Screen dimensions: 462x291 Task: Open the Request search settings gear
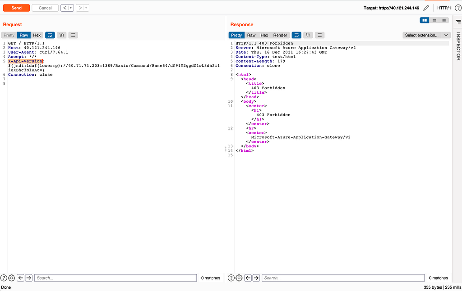pyautogui.click(x=11, y=278)
